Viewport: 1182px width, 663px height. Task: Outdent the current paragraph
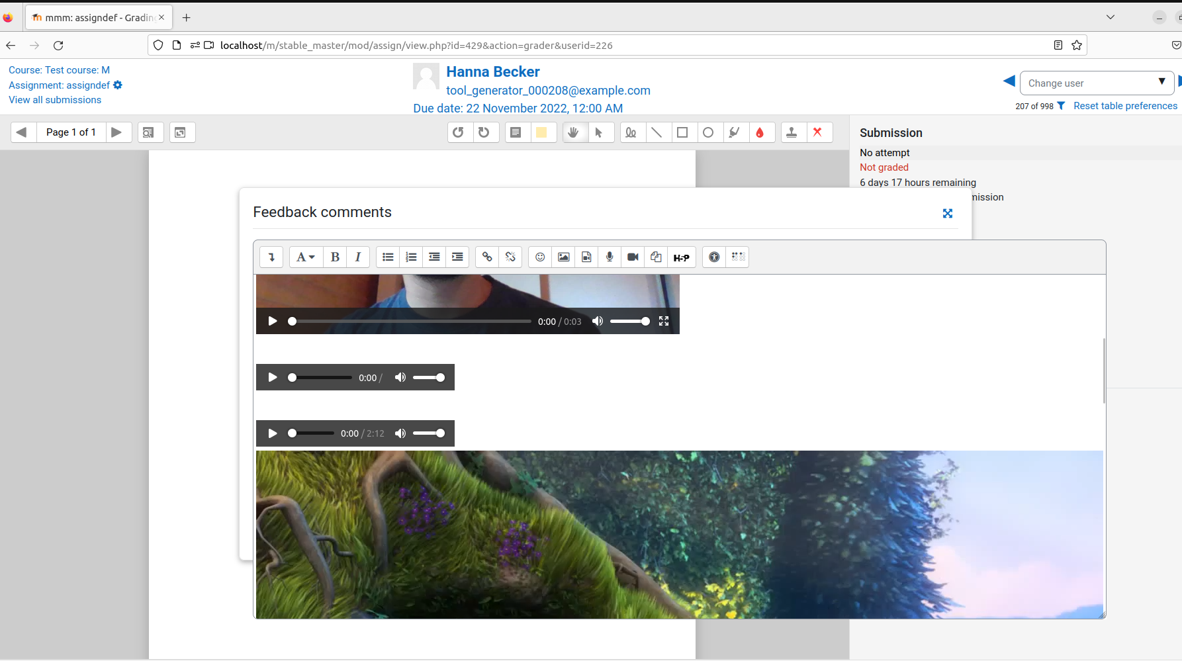[434, 257]
